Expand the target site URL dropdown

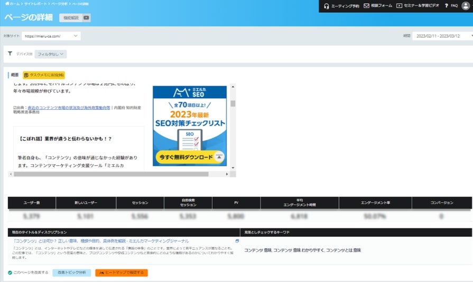coord(51,36)
